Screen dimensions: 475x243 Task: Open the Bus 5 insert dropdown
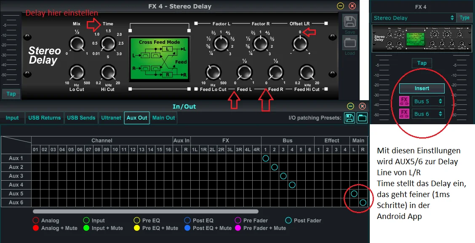(x=428, y=101)
